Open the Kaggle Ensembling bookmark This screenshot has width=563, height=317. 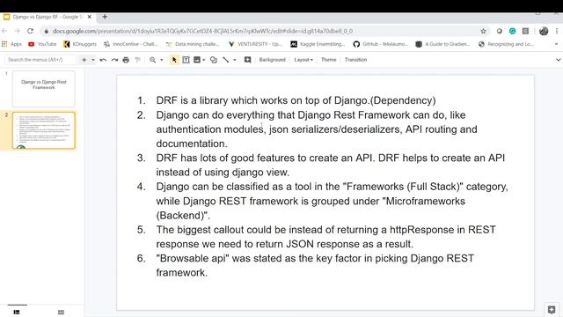click(318, 44)
